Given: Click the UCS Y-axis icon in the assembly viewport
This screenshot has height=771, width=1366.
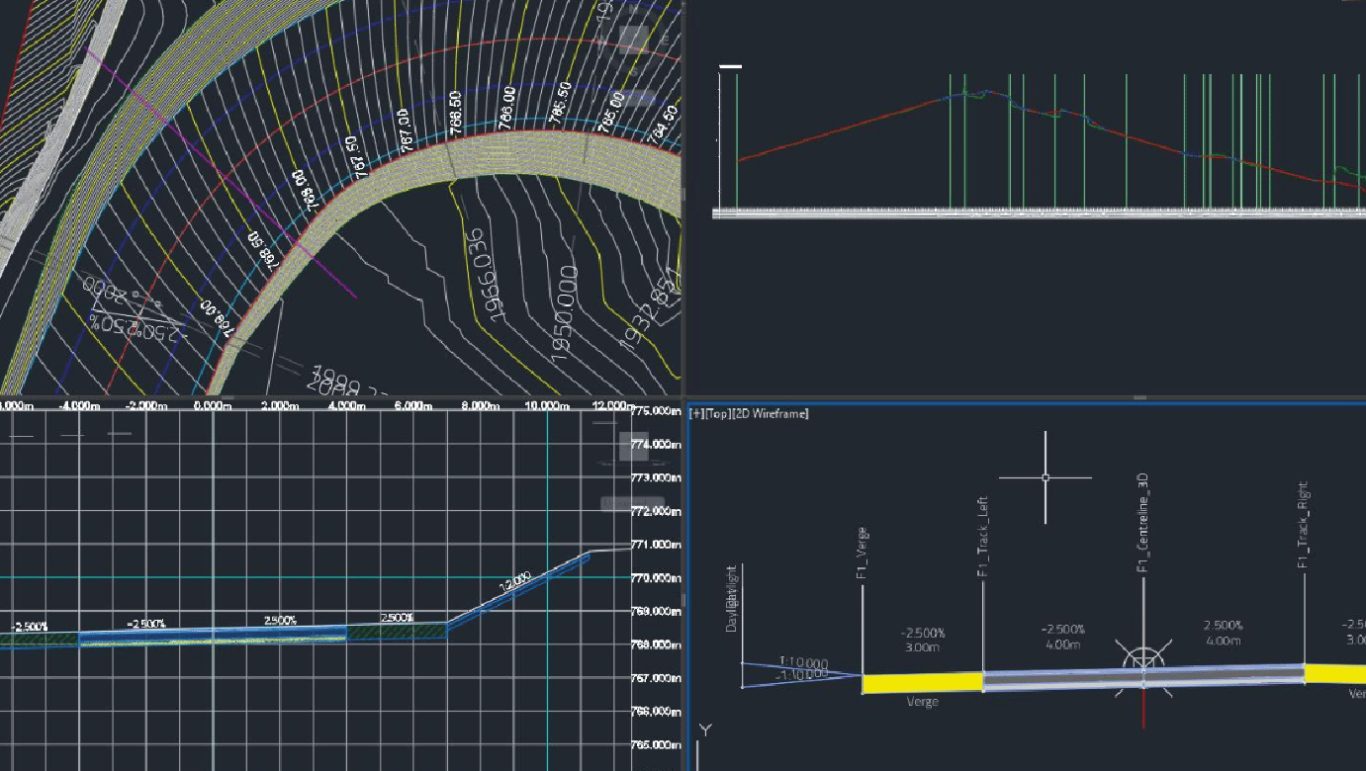Looking at the screenshot, I should [705, 730].
